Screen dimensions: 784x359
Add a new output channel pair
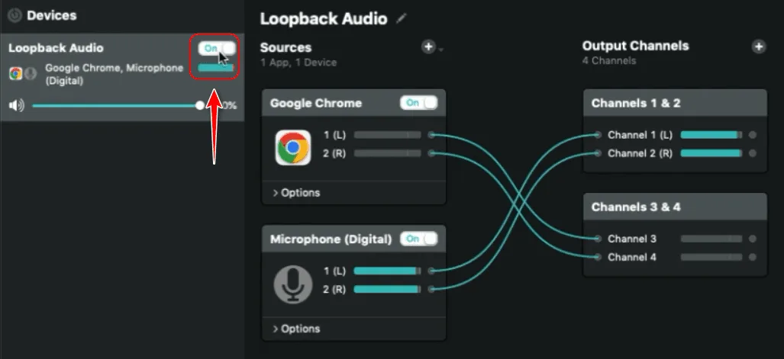759,46
